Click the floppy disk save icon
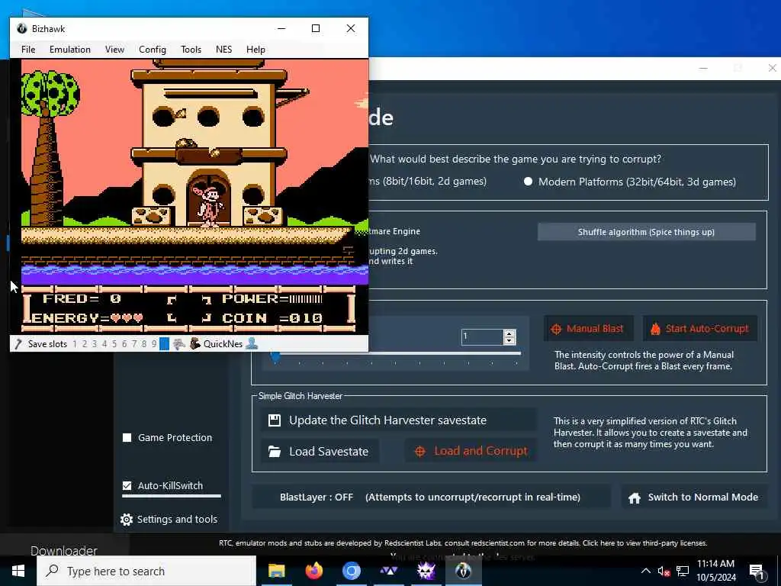 point(275,420)
